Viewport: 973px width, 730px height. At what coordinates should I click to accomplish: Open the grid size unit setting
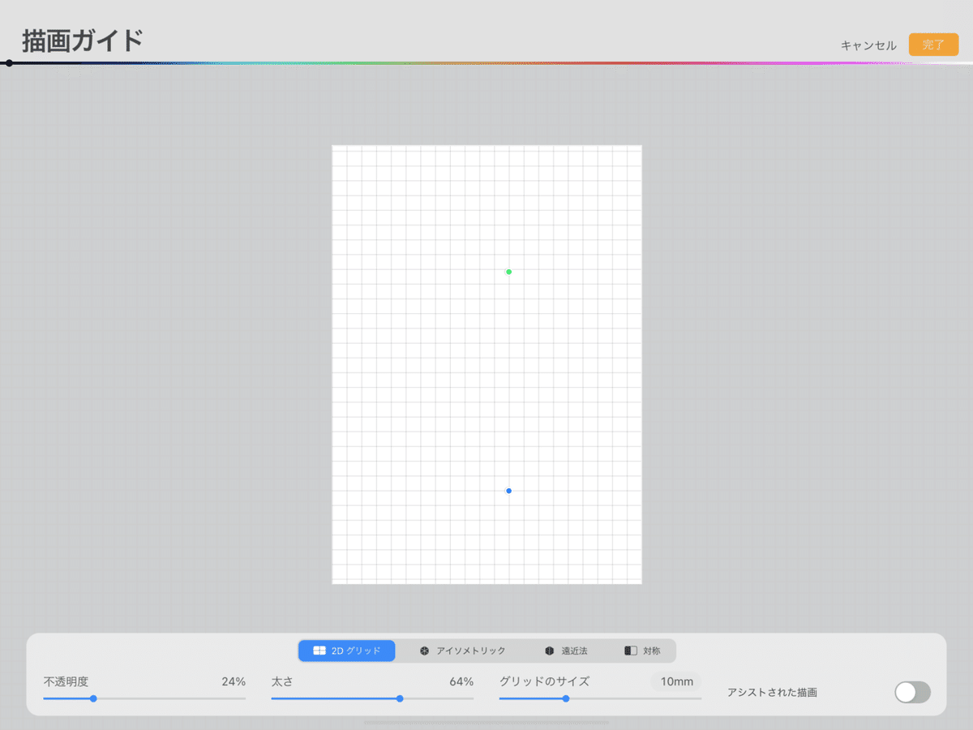click(675, 682)
